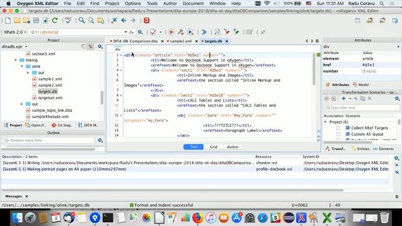Add new transformation scenario with plus icon
Viewport: 402px width, 226px height.
[344, 99]
